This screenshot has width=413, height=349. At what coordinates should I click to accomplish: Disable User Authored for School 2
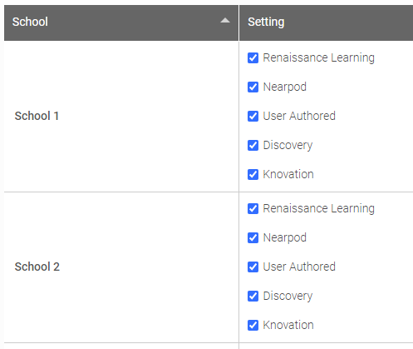coord(253,267)
